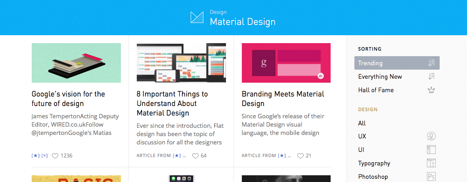This screenshot has width=467, height=182.
Task: Like the Branding Meets Material Design article
Action: click(300, 155)
